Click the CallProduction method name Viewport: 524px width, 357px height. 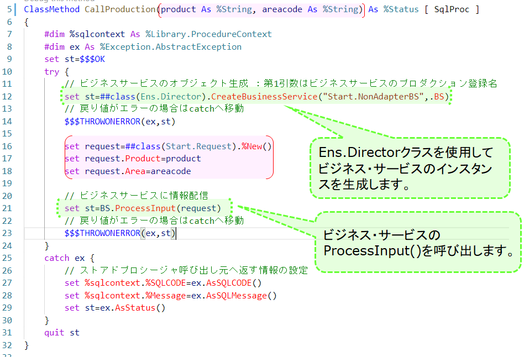point(119,9)
